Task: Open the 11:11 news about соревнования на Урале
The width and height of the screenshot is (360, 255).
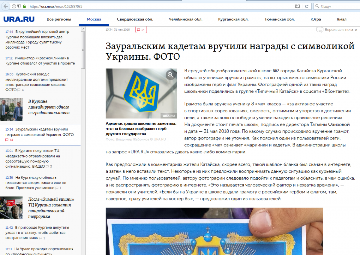Action: 39,251
